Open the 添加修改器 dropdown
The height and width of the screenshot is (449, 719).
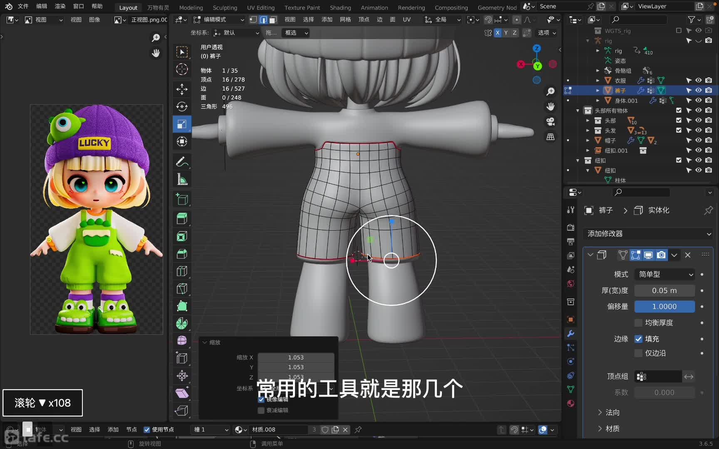[649, 234]
